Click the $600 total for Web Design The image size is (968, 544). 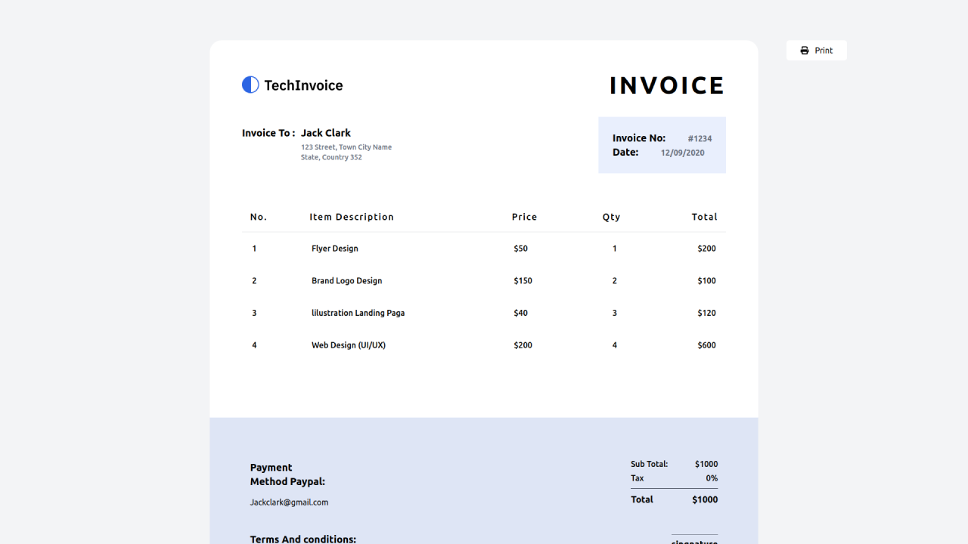[706, 345]
